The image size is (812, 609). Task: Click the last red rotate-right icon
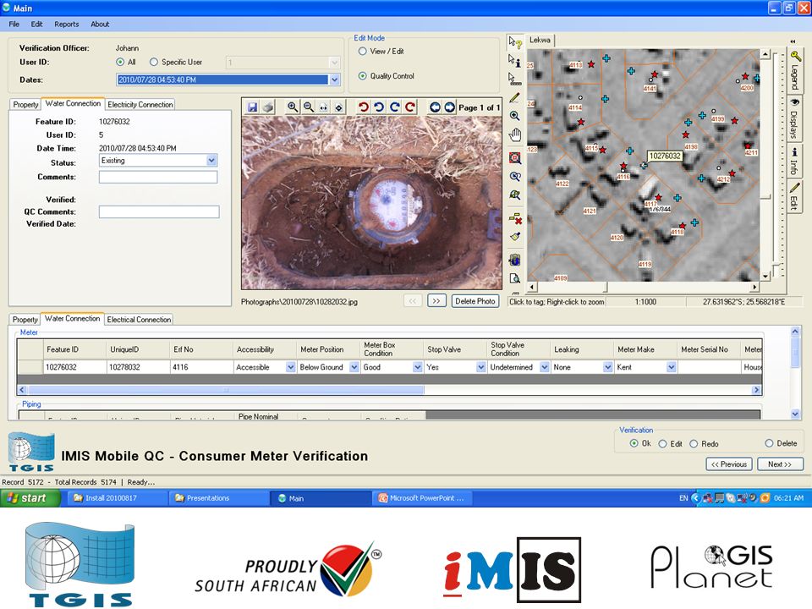point(410,107)
